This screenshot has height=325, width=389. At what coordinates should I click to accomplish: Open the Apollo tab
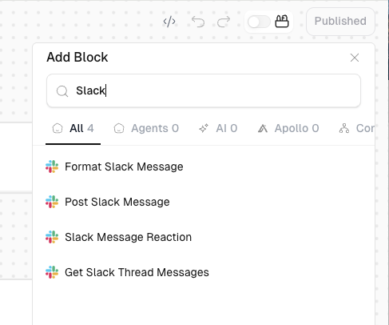[x=288, y=128]
